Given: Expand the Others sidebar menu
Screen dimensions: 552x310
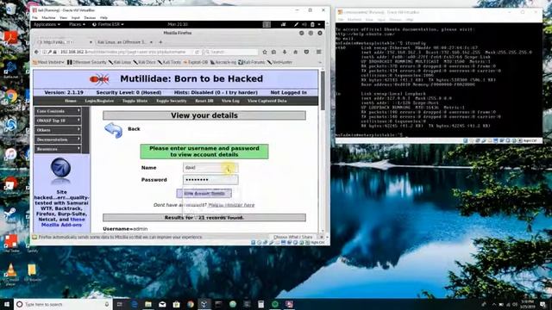Looking at the screenshot, I should [x=58, y=130].
